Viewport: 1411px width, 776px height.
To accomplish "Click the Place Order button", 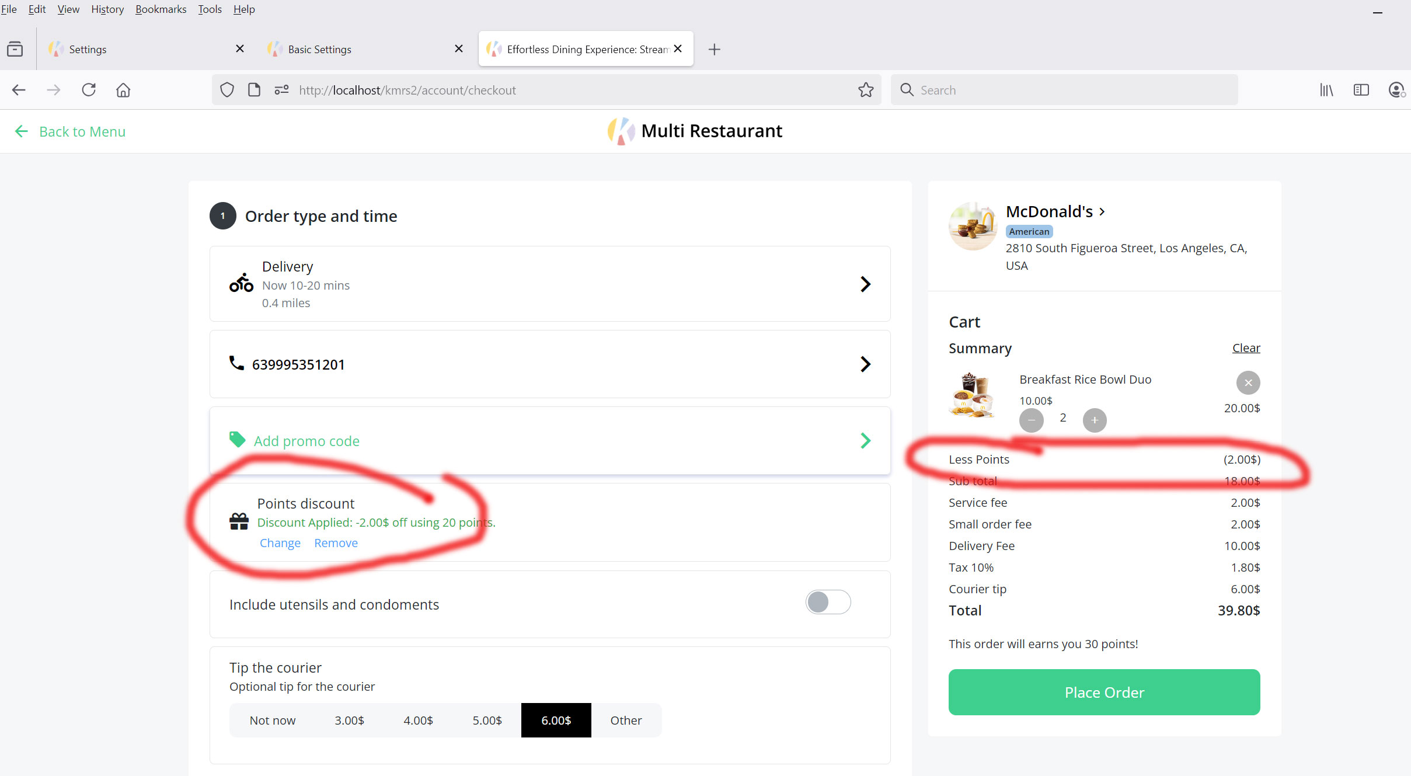I will (x=1104, y=693).
